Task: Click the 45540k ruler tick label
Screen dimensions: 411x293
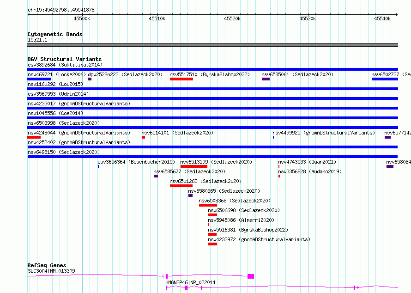Action: pyautogui.click(x=382, y=18)
